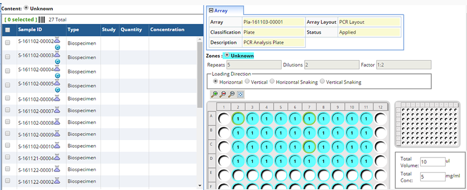Reset plate zoom to 100 percent

tap(232, 94)
